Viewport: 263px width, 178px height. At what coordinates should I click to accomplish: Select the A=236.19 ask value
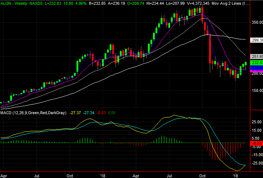point(117,3)
